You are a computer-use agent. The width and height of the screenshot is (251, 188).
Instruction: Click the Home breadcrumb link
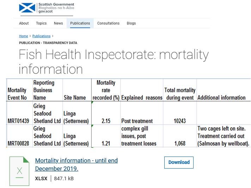click(24, 36)
